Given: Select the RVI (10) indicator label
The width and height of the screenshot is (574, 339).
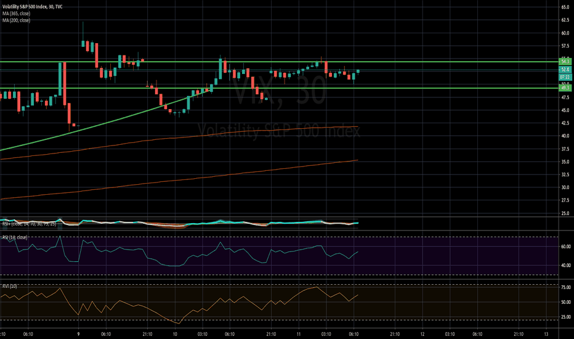Looking at the screenshot, I should [9, 286].
